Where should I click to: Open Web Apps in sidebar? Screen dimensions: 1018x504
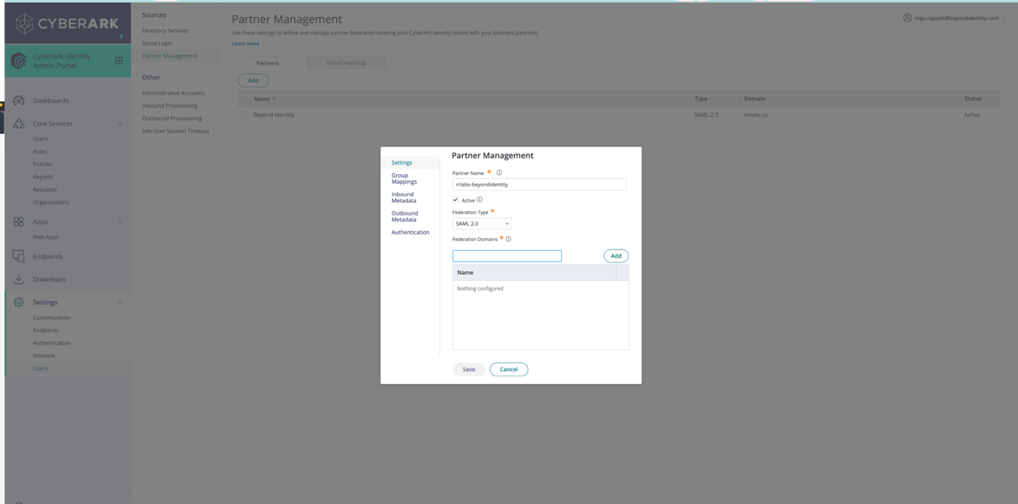(x=46, y=237)
